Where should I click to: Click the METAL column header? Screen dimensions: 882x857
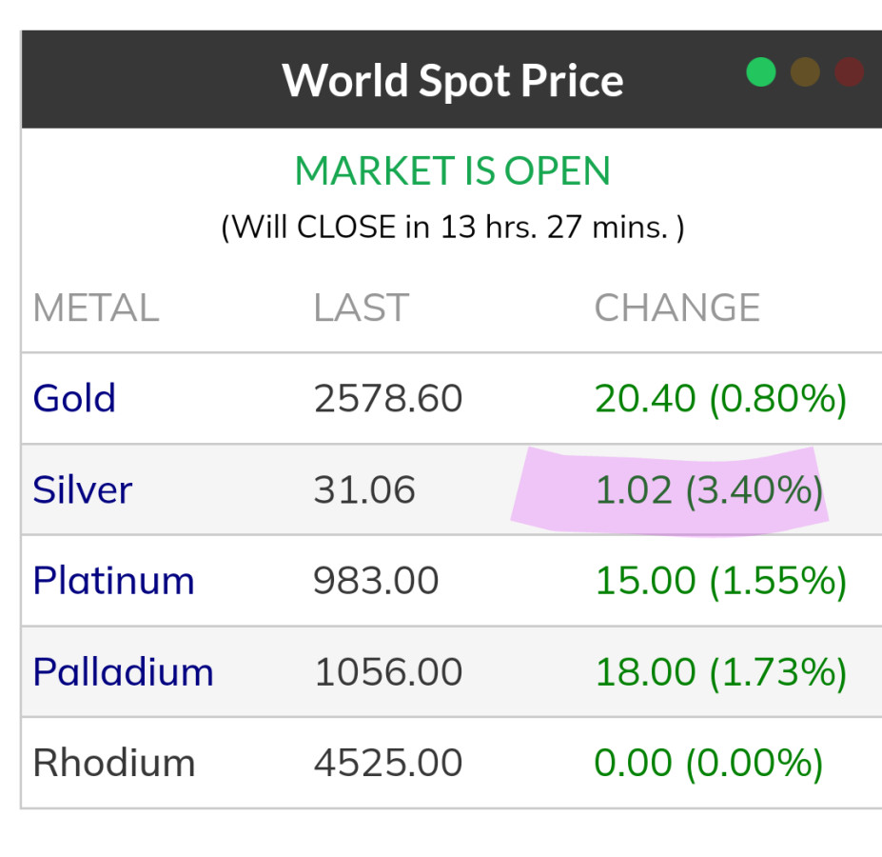pos(96,309)
